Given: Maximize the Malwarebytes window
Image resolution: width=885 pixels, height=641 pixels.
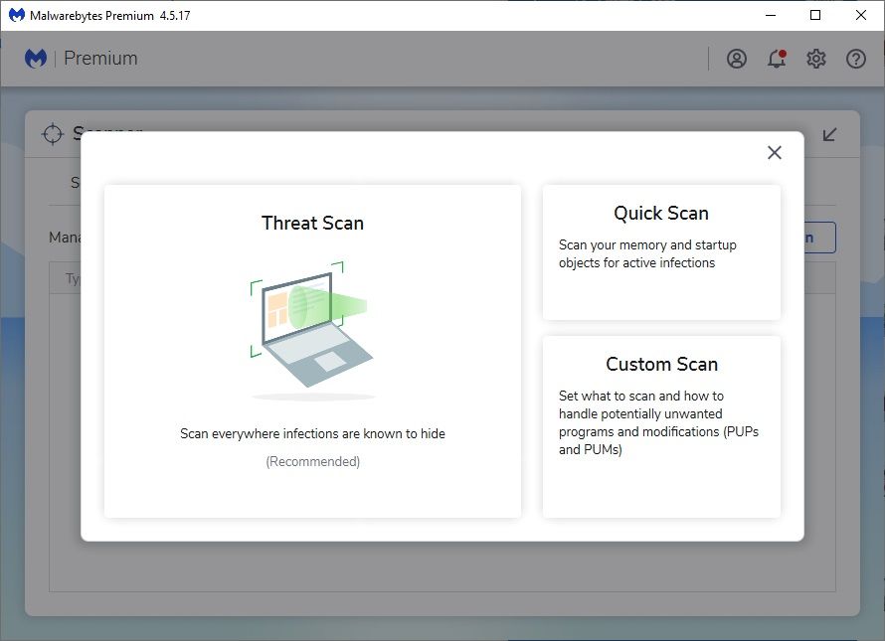Looking at the screenshot, I should 815,15.
